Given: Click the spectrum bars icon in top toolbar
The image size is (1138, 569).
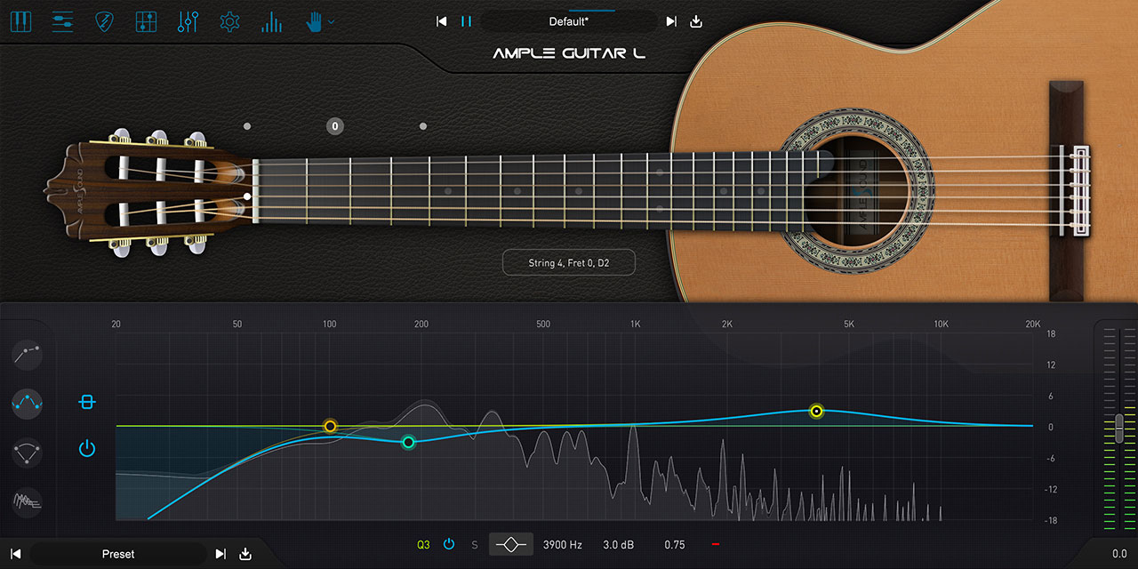Looking at the screenshot, I should (x=272, y=21).
